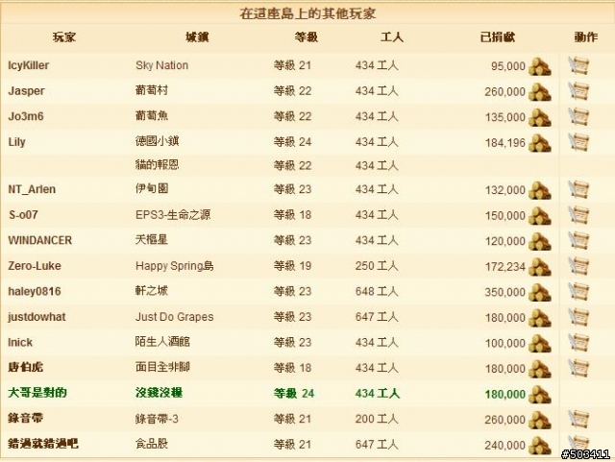Open player IcyKiller profile

click(x=28, y=65)
